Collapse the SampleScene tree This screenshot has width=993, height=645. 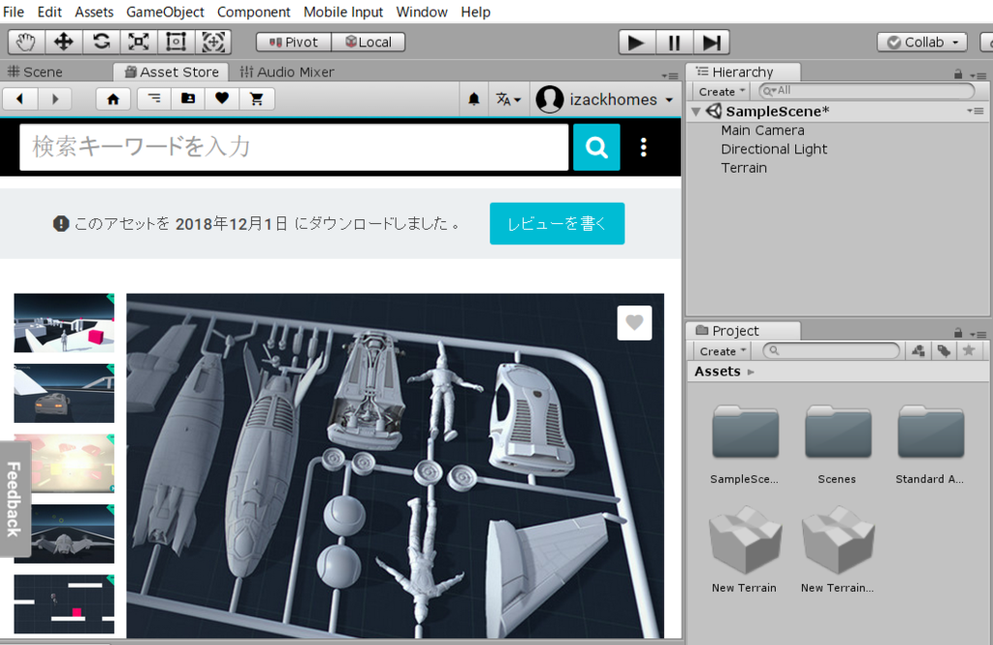(x=696, y=112)
